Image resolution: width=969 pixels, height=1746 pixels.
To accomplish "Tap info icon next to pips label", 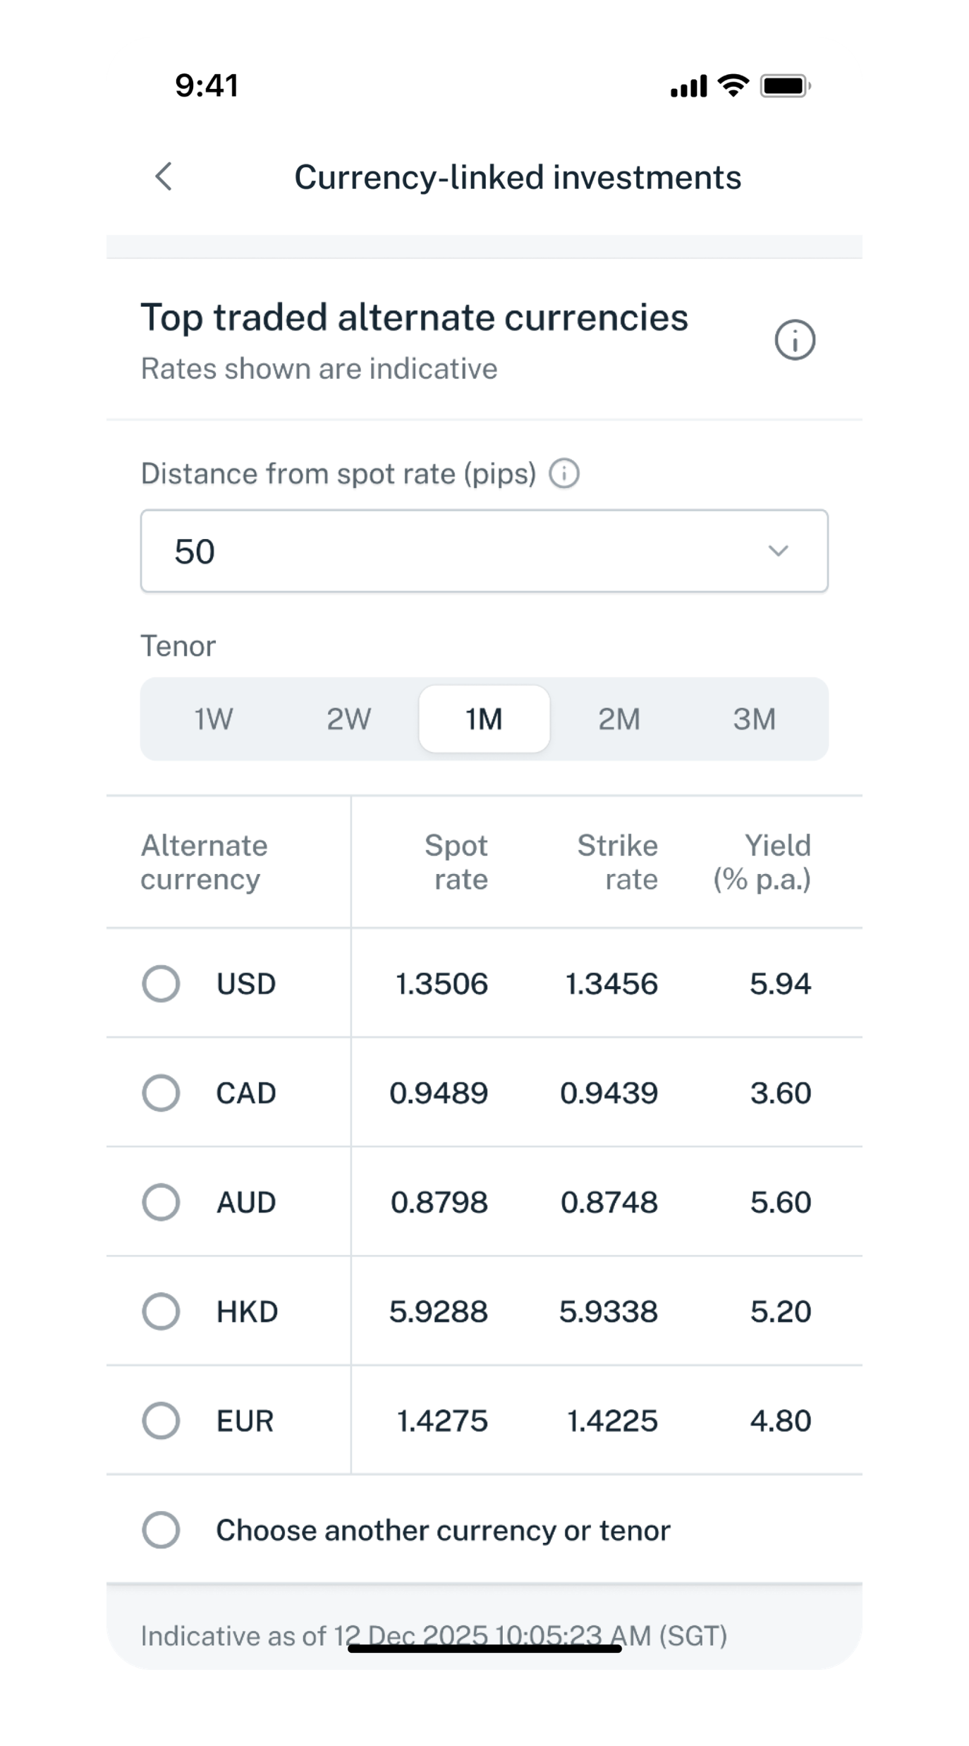I will tap(564, 473).
